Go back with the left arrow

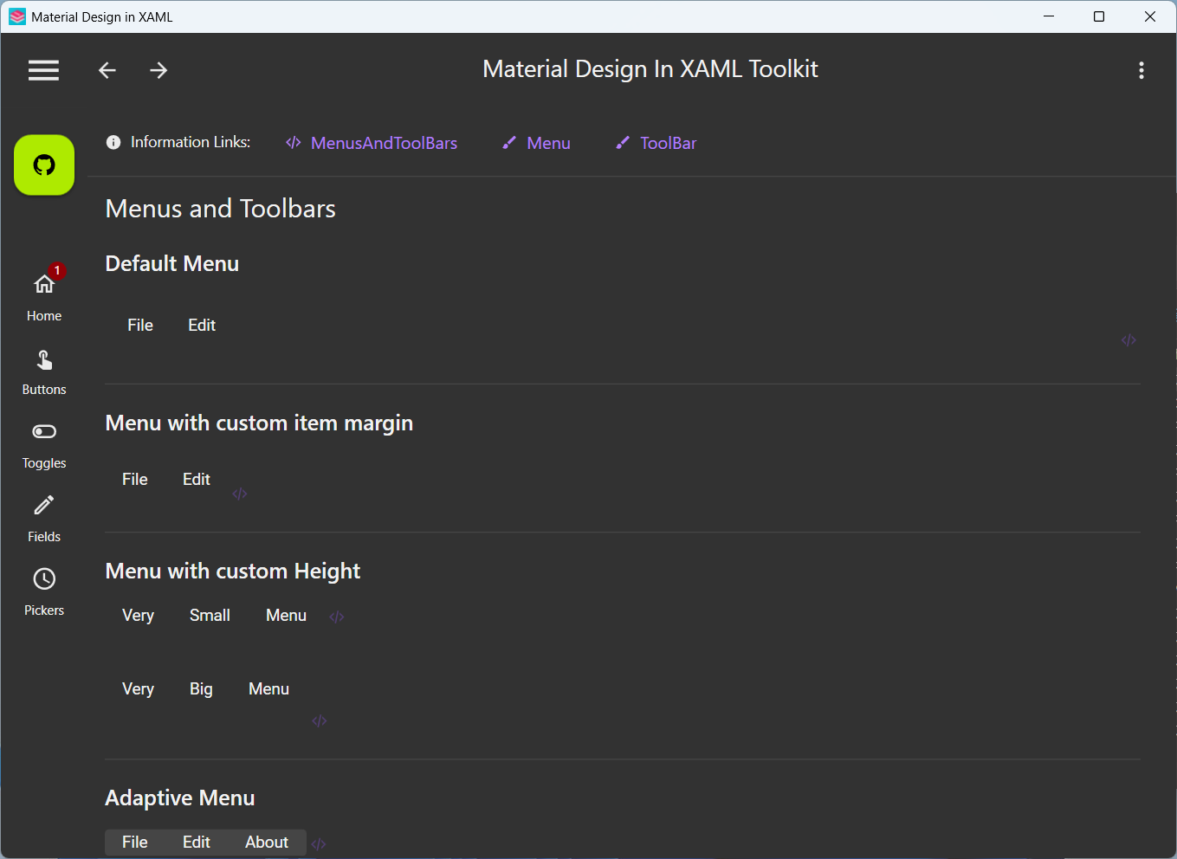point(107,70)
